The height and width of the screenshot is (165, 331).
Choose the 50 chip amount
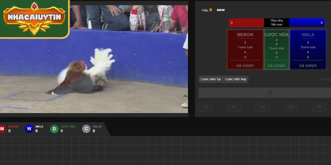pyautogui.click(x=234, y=107)
